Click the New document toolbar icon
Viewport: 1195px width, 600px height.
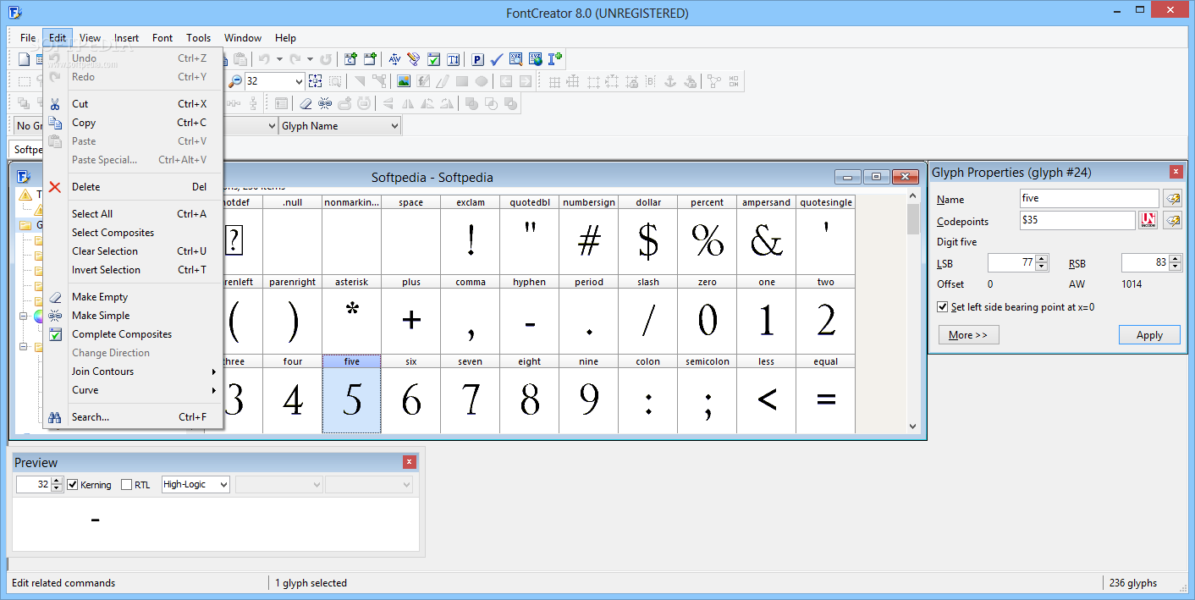pos(24,59)
